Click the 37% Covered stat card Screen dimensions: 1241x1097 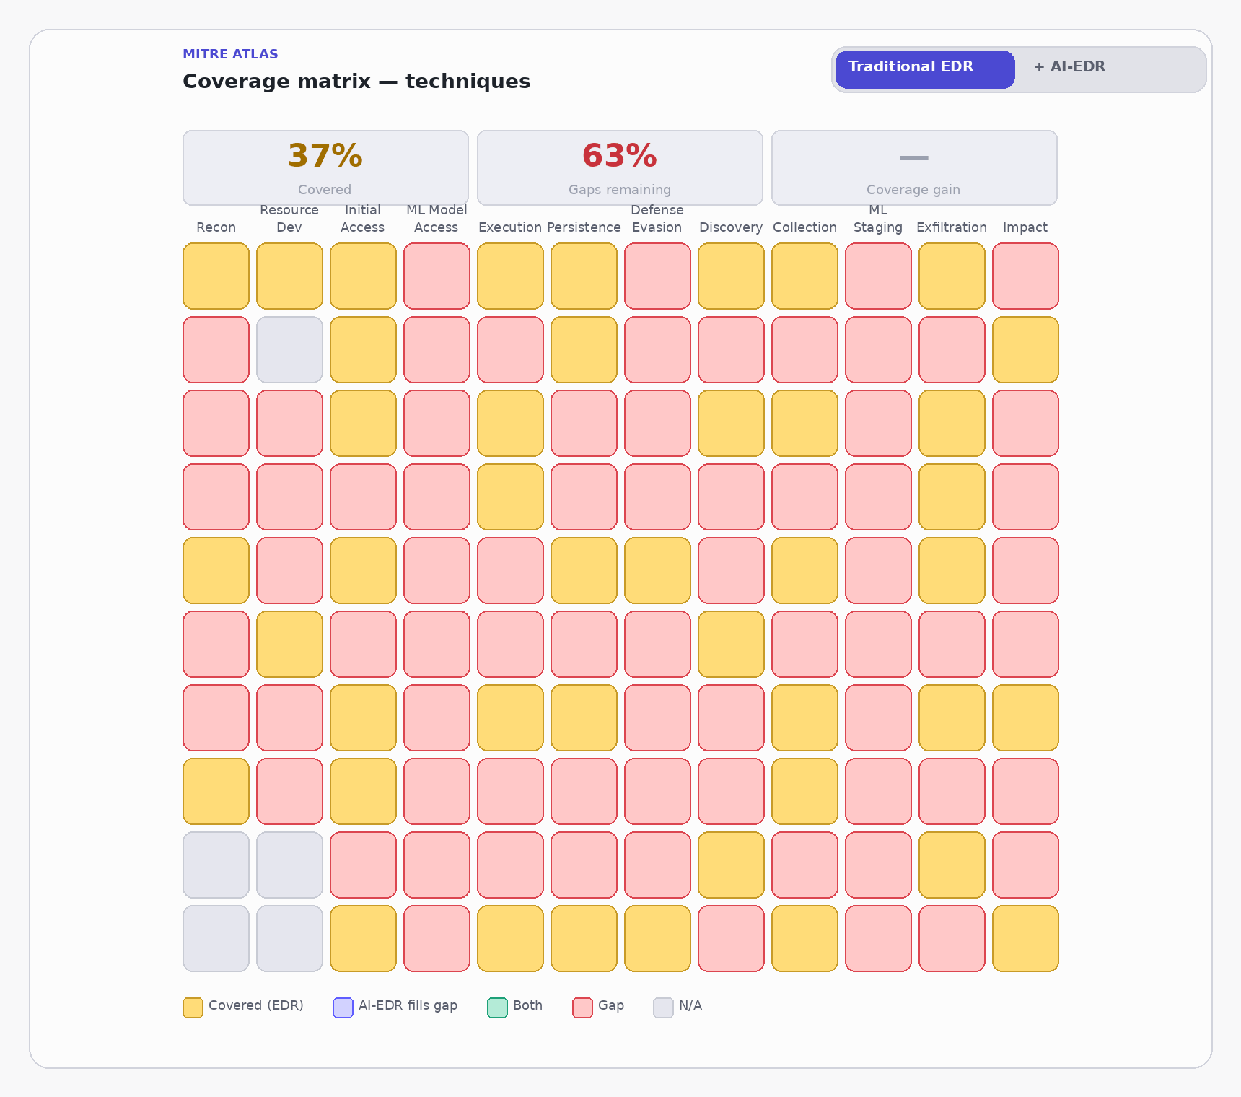(325, 167)
